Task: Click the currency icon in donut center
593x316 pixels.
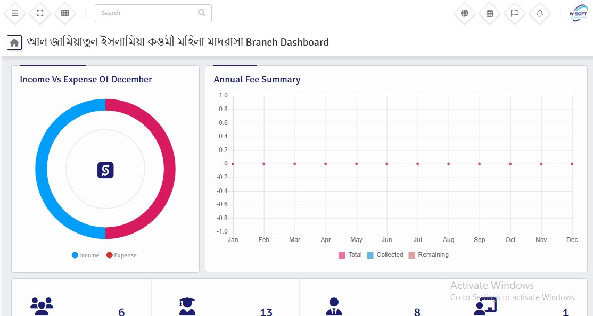Action: click(105, 170)
